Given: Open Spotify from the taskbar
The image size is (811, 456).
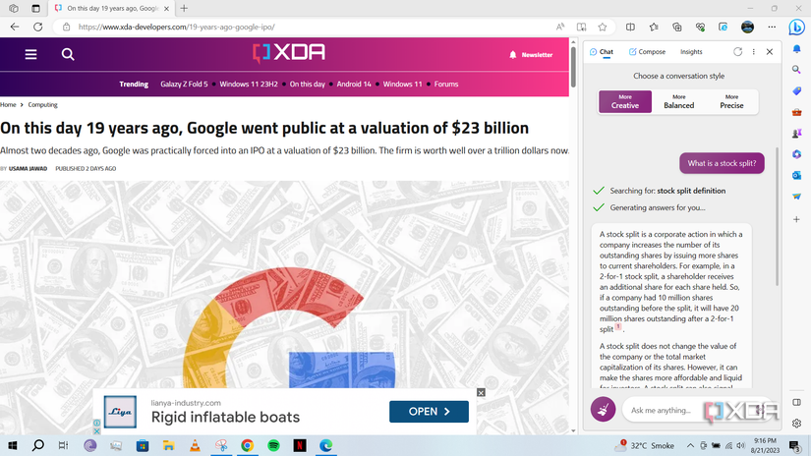Looking at the screenshot, I should tap(273, 445).
